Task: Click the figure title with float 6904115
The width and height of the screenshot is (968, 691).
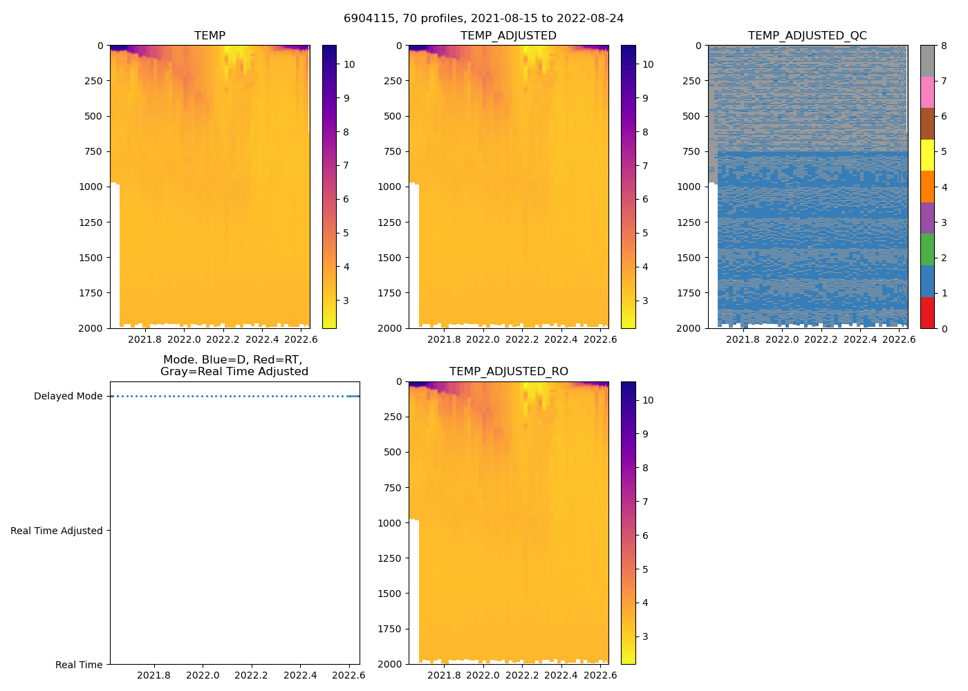Action: coord(483,19)
